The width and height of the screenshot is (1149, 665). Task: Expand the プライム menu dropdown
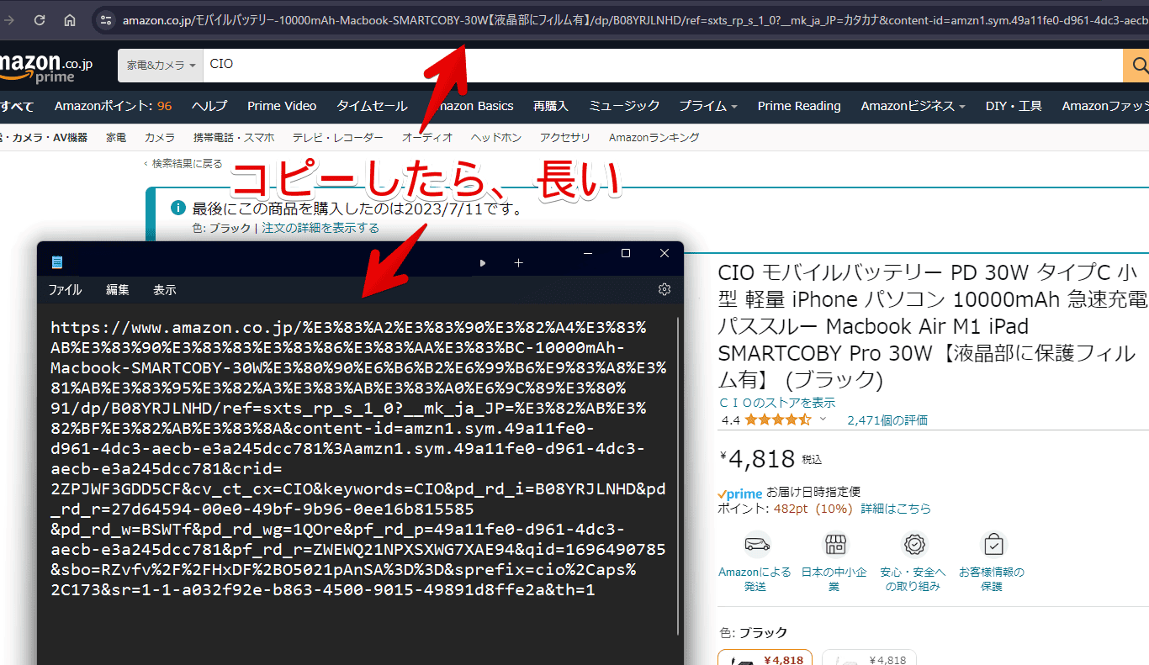pos(708,106)
